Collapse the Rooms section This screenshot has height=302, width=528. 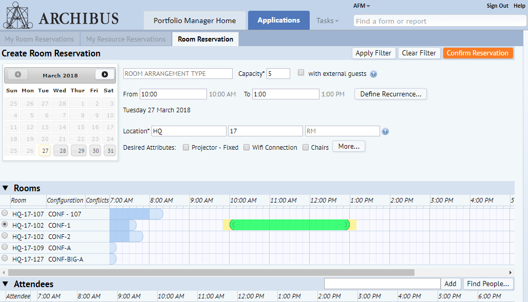[x=5, y=188]
